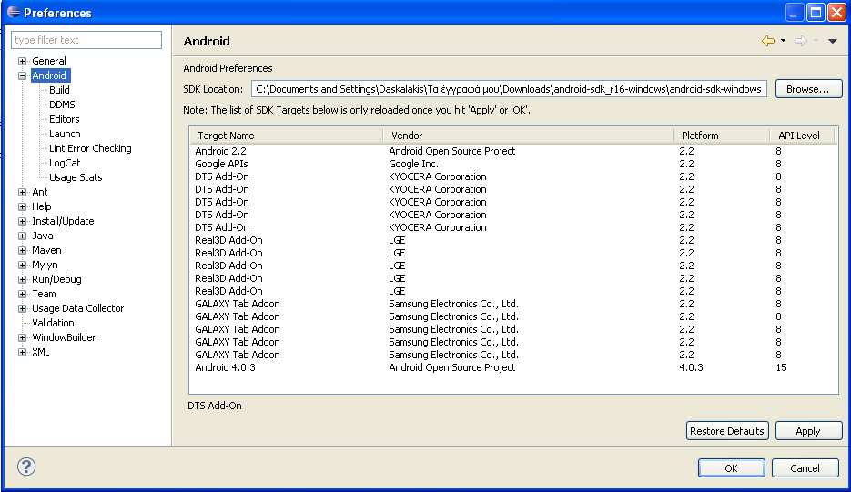Screen dimensions: 851x492
Task: Expand the Maven tree node
Action: point(22,251)
